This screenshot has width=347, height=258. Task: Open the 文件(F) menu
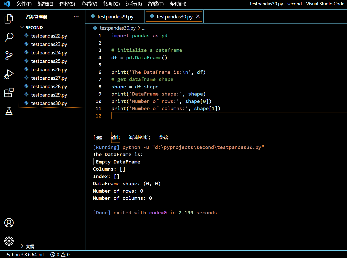(x=24, y=4)
